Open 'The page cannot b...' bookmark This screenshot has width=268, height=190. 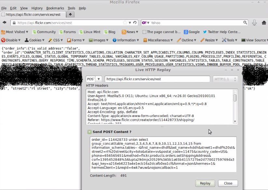pyautogui.click(x=162, y=32)
